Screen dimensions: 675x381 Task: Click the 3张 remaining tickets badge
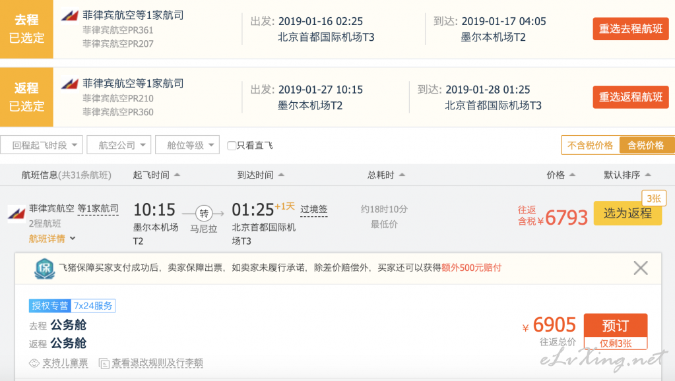(x=654, y=198)
